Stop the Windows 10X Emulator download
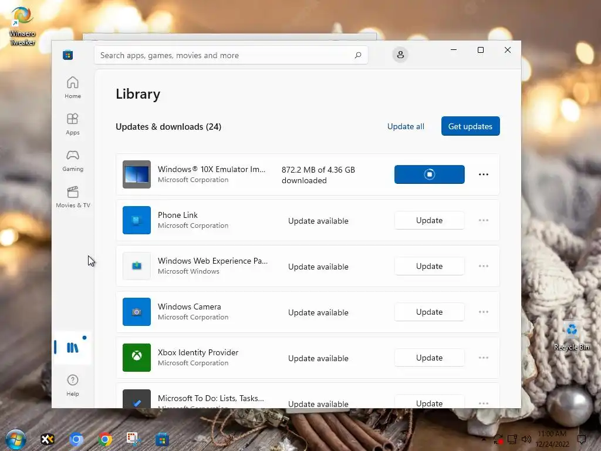Image resolution: width=601 pixels, height=451 pixels. point(429,174)
